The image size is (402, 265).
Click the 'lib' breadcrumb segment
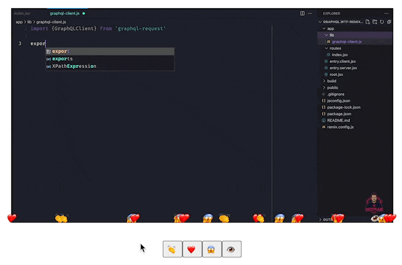pyautogui.click(x=29, y=22)
